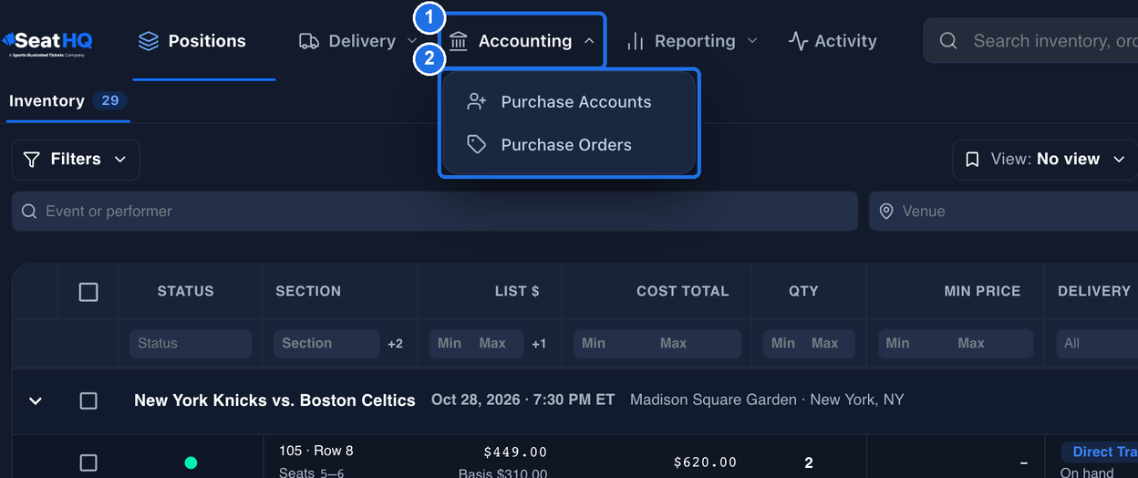Click the QTY column header

click(x=803, y=291)
